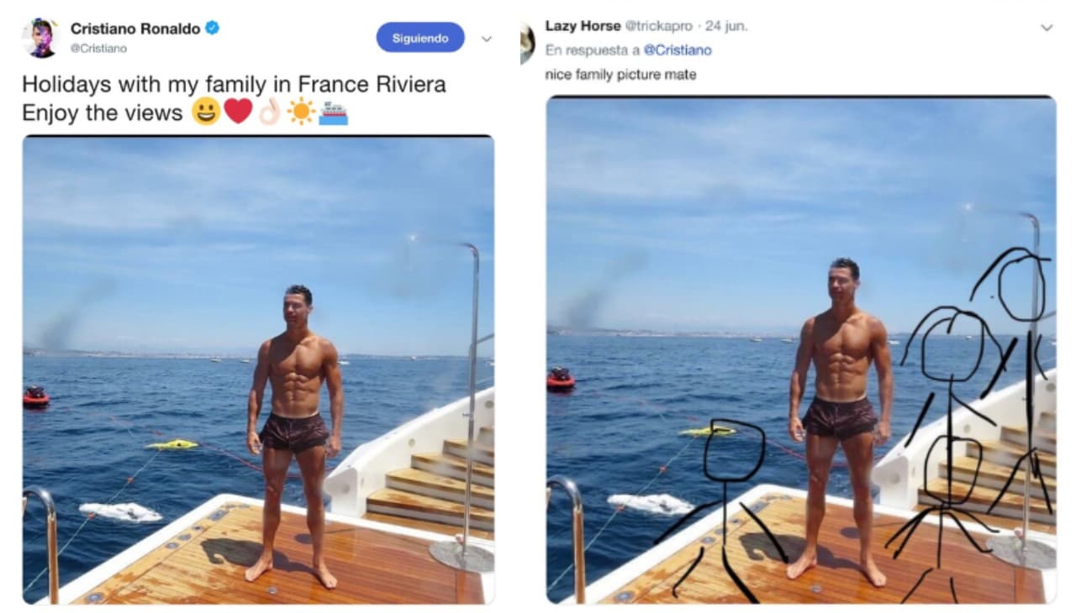Click the blue verified badge icon
Viewport: 1076px width, 613px height.
[213, 29]
